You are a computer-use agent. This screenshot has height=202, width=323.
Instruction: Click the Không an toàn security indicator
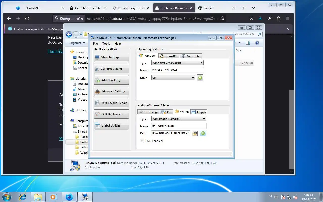tap(68, 18)
